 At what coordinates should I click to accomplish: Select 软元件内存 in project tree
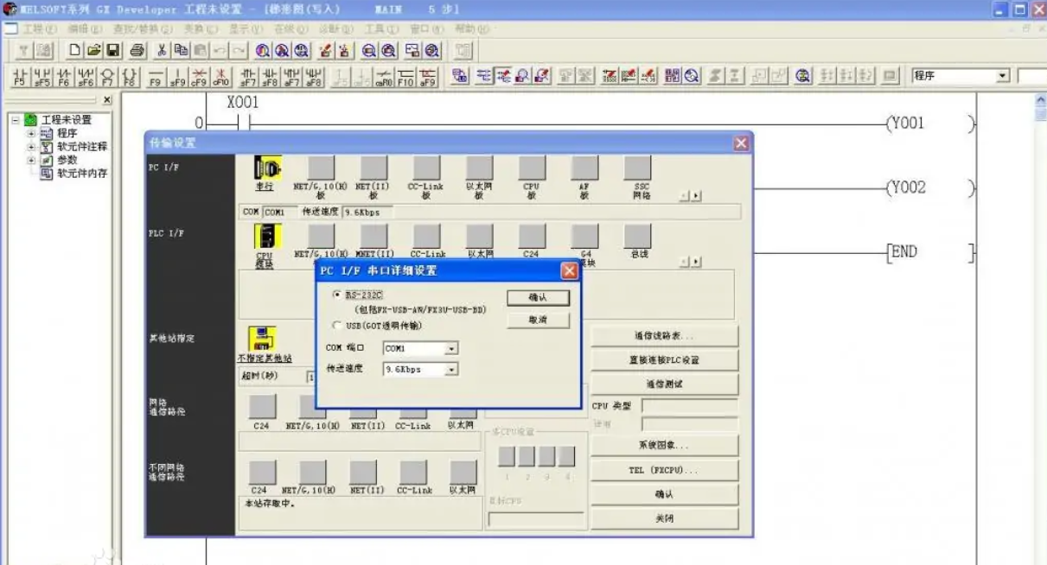pos(81,173)
